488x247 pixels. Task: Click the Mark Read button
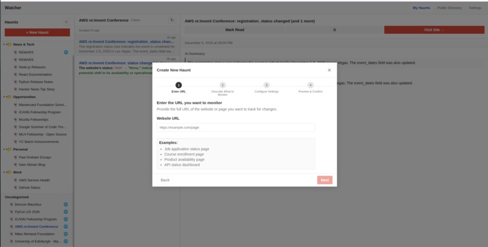coord(235,30)
